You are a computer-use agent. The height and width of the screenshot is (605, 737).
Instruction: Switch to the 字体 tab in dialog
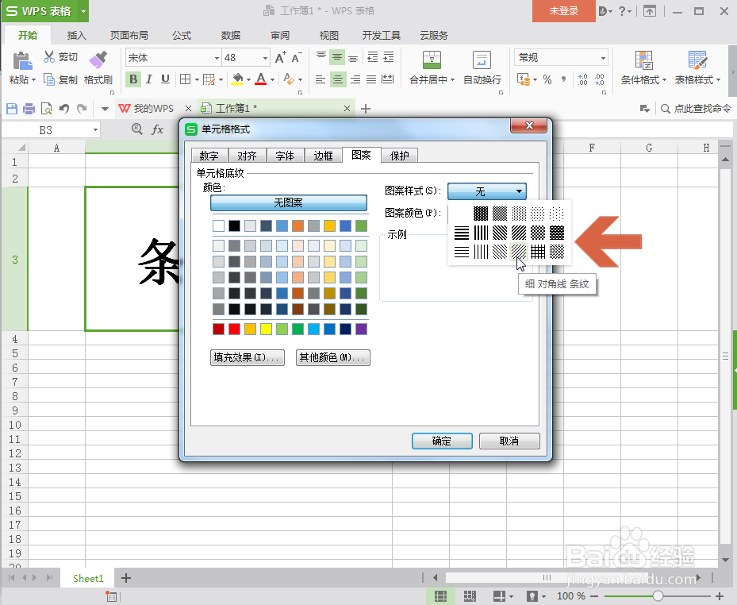tap(286, 156)
